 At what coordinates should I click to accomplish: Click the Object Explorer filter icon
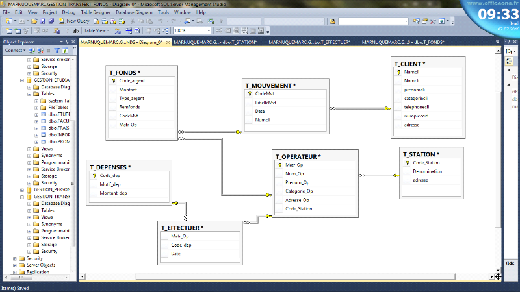(x=57, y=50)
